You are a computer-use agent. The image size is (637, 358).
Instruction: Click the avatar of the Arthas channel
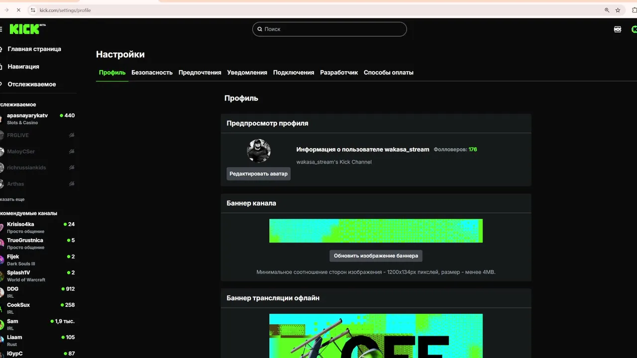[1, 184]
